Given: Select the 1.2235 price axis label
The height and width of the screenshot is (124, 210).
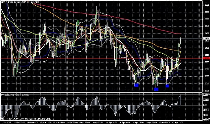Looking at the screenshot, I should (206, 19).
